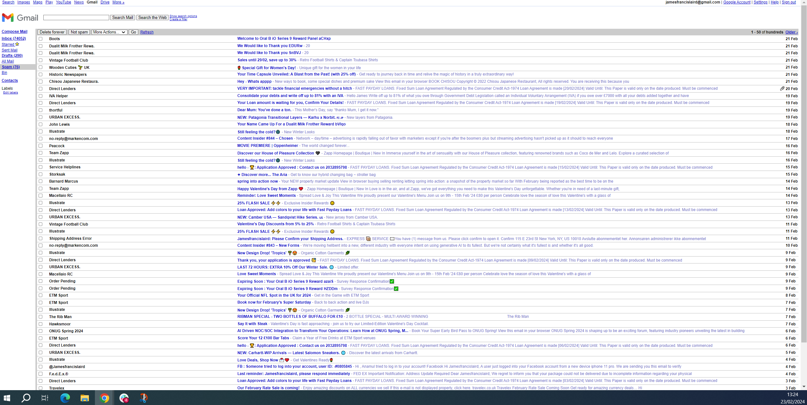Check the Travelex email checkbox
Screen dimensions: 807x405
[x=40, y=388]
